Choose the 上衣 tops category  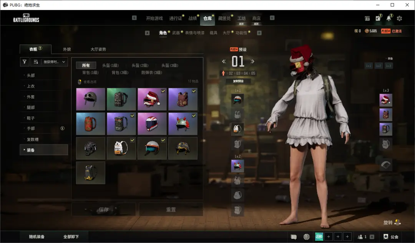pyautogui.click(x=44, y=86)
